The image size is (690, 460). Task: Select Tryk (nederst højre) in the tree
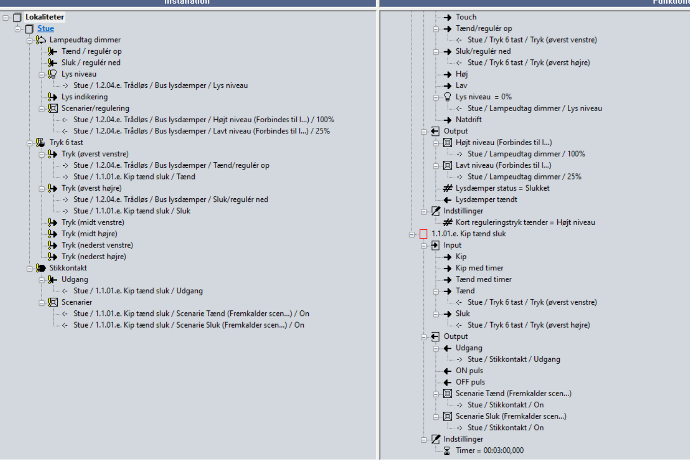click(x=94, y=257)
